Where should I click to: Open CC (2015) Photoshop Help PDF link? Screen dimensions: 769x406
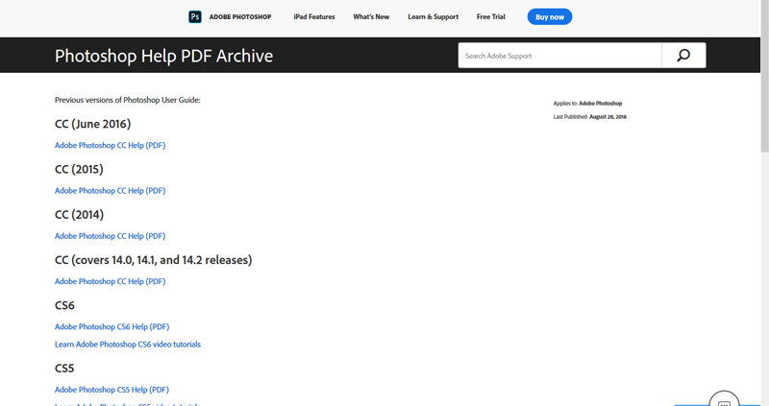110,191
